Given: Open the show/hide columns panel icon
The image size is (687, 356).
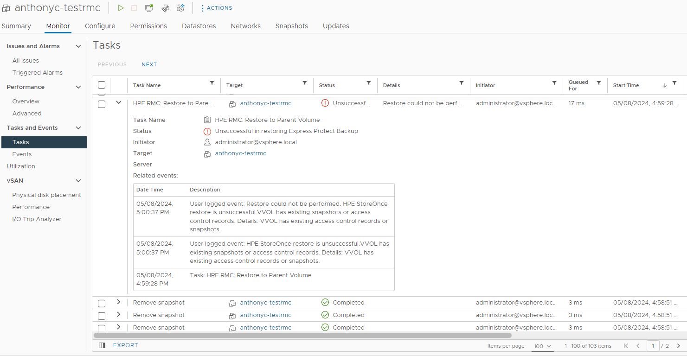Looking at the screenshot, I should pyautogui.click(x=102, y=345).
